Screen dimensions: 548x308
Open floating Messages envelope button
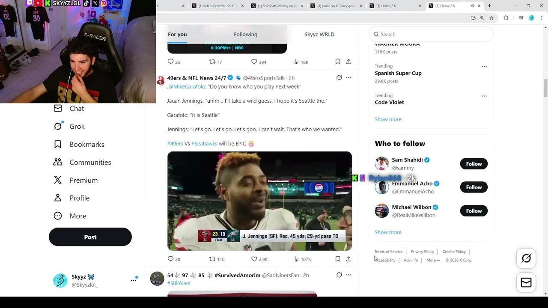click(x=526, y=282)
